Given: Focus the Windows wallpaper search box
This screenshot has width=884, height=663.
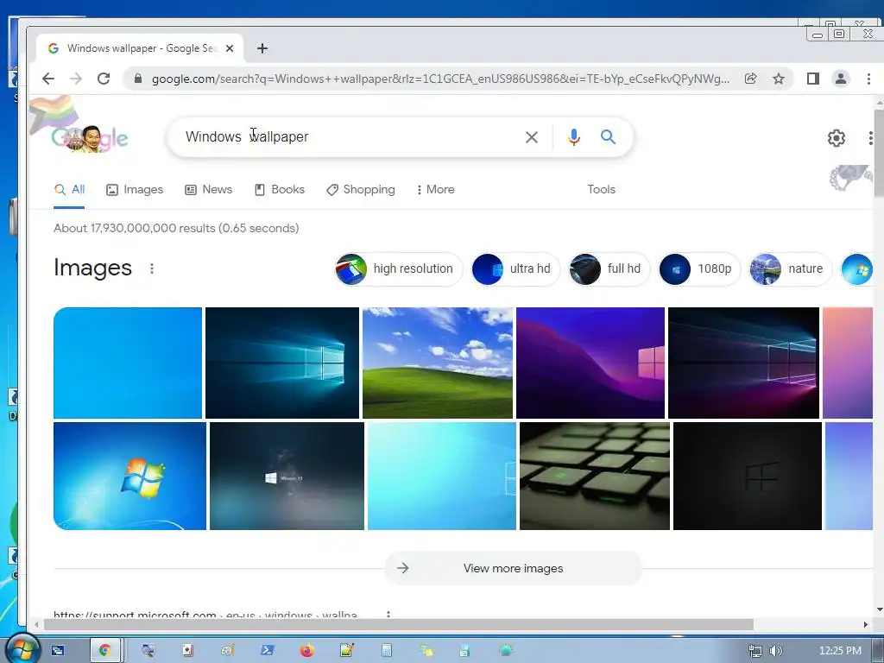Looking at the screenshot, I should pos(350,137).
